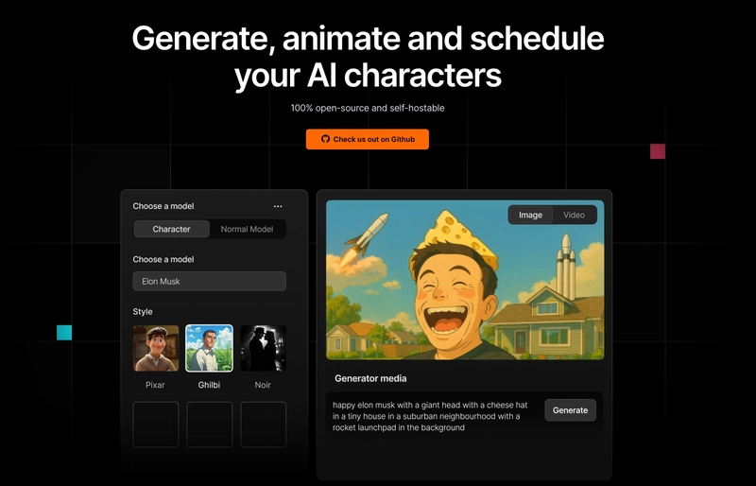Pick the Noir style thumbnail
The image size is (756, 486).
click(x=263, y=348)
